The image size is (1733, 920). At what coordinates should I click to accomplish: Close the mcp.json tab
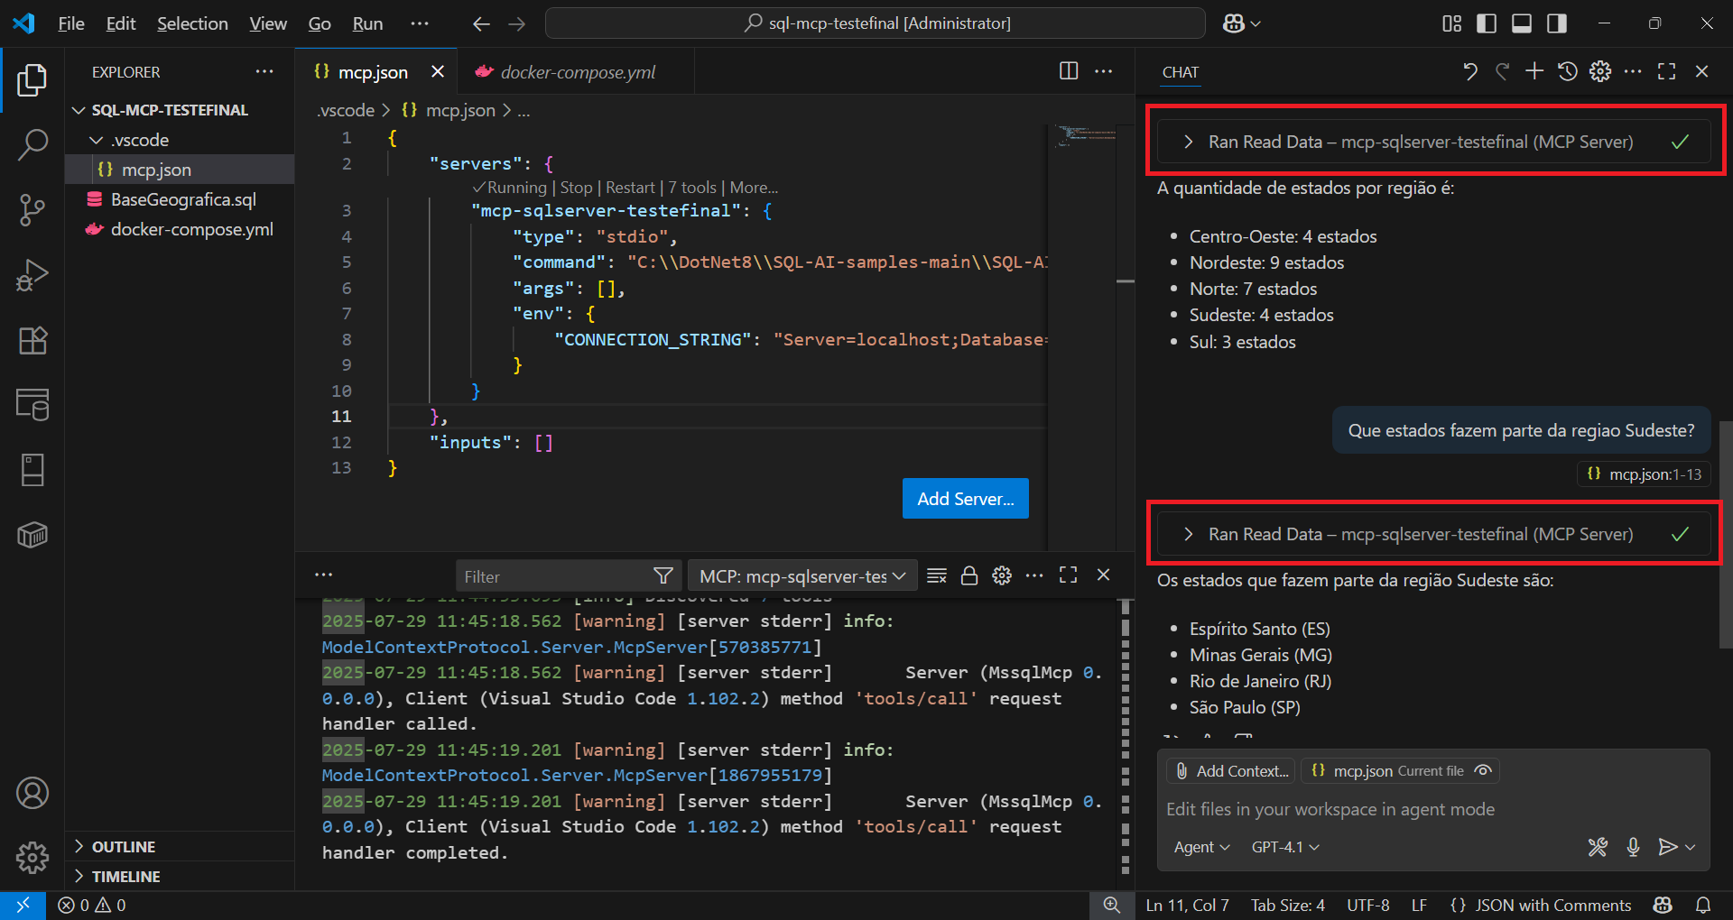(438, 71)
